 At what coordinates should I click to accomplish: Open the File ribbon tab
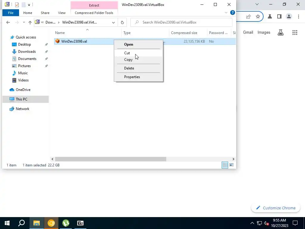coord(11,13)
